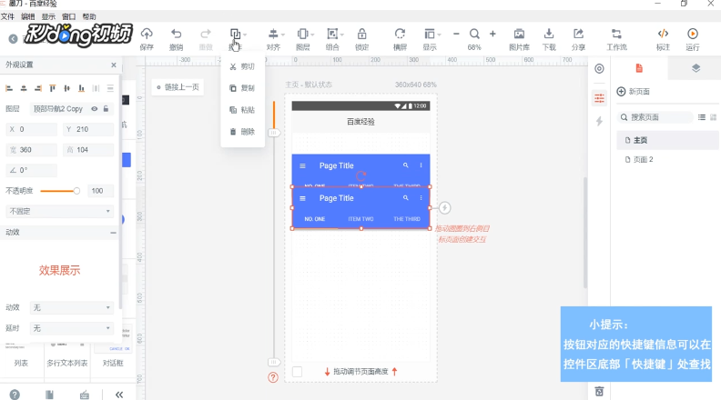Click the 运行 run preview icon

coord(693,34)
